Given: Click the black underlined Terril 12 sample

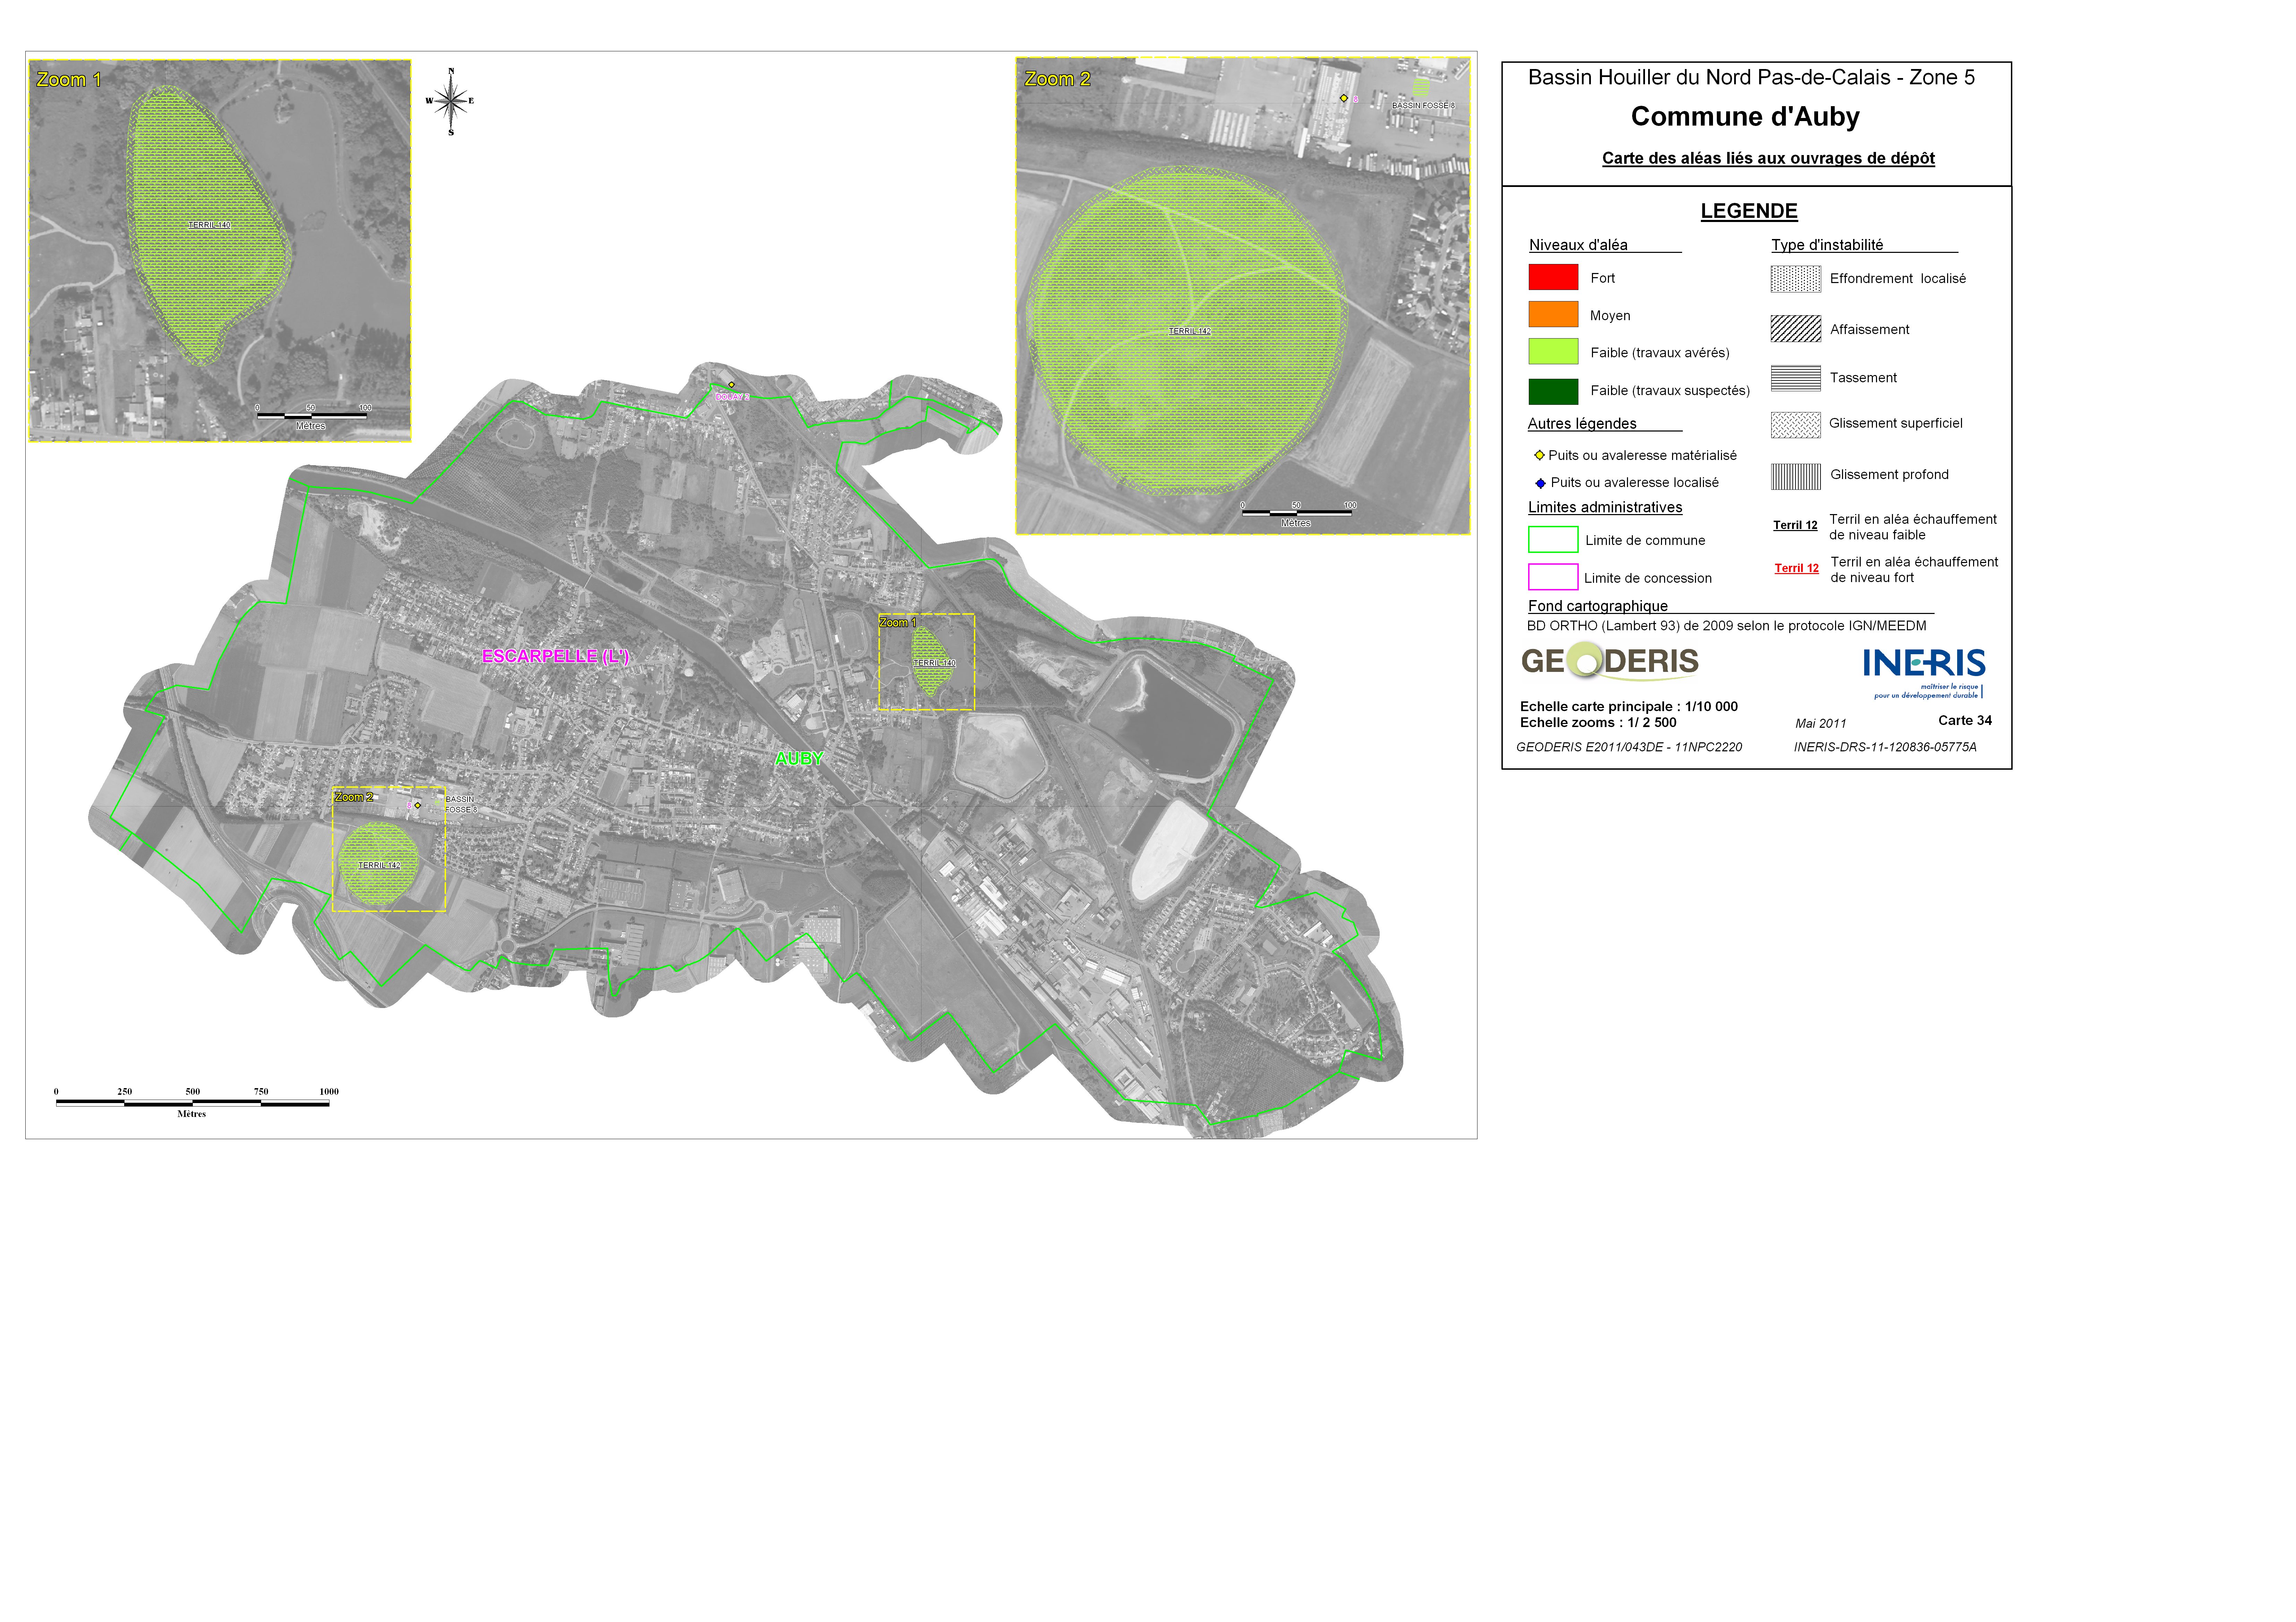Looking at the screenshot, I should 1795,525.
